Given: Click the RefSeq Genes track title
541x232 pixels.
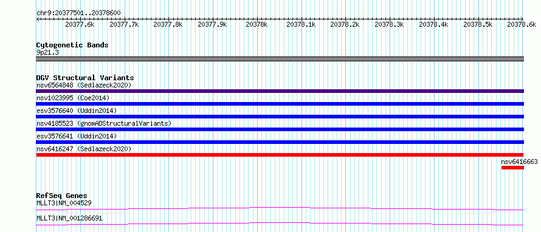Looking at the screenshot, I should click(x=62, y=196).
